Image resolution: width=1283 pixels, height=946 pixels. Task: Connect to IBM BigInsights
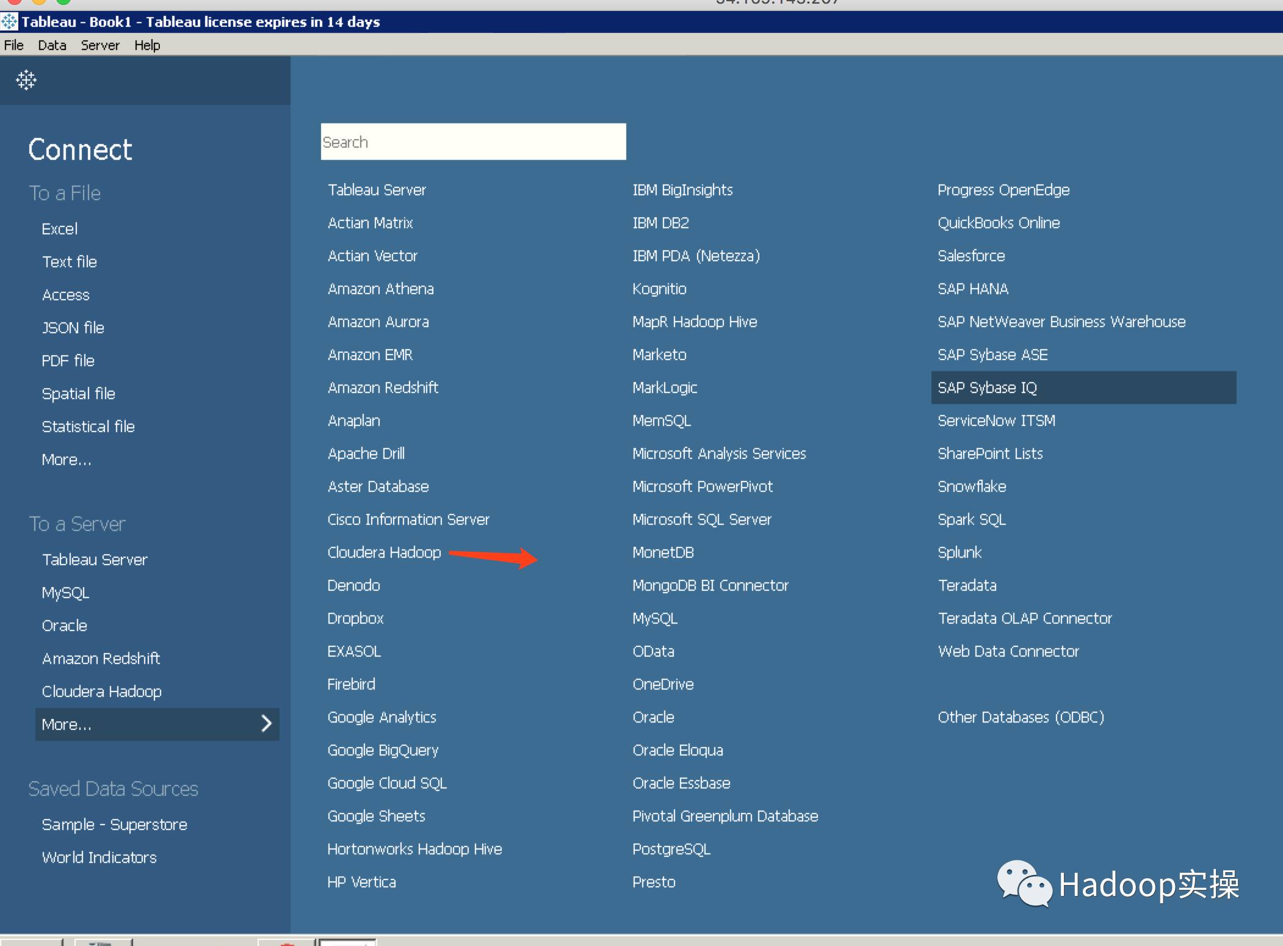pos(683,190)
